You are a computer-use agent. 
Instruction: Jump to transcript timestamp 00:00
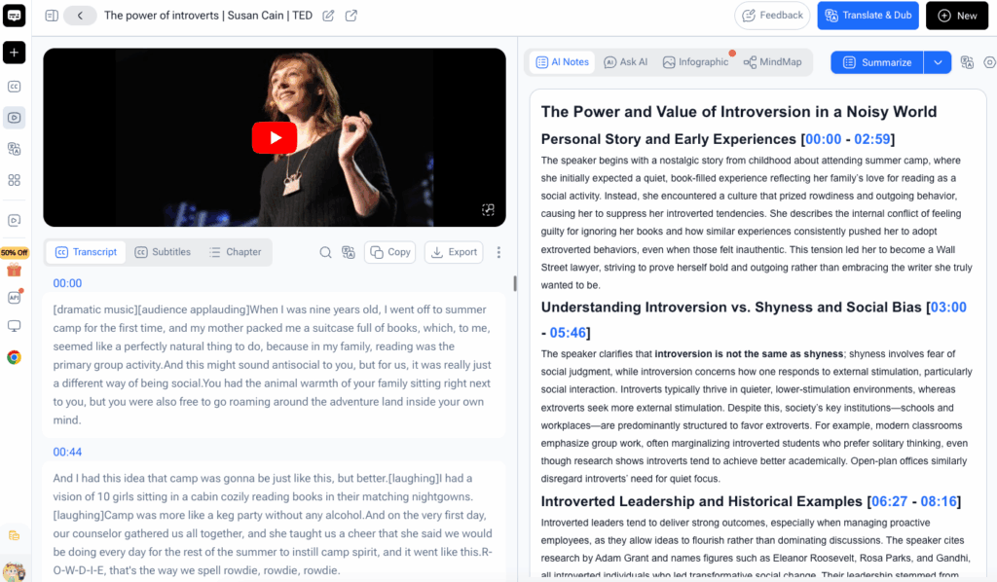67,283
